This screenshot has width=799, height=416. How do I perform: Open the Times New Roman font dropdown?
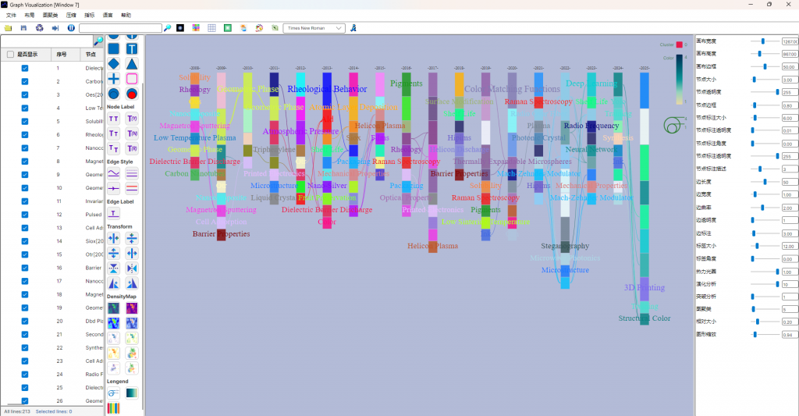(315, 28)
